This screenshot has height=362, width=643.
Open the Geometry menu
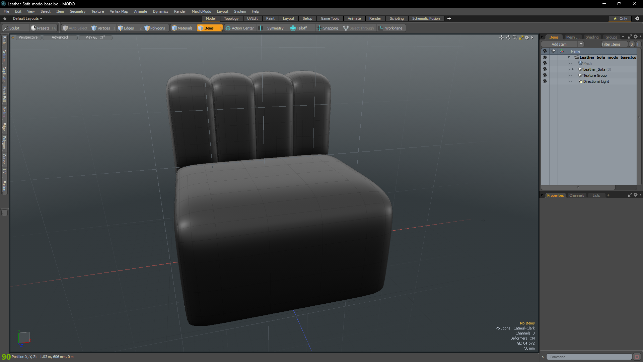click(x=77, y=11)
